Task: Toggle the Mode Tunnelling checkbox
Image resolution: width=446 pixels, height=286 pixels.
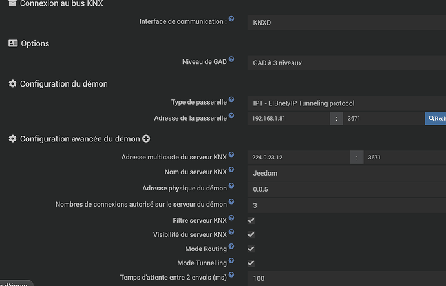Action: pos(251,263)
